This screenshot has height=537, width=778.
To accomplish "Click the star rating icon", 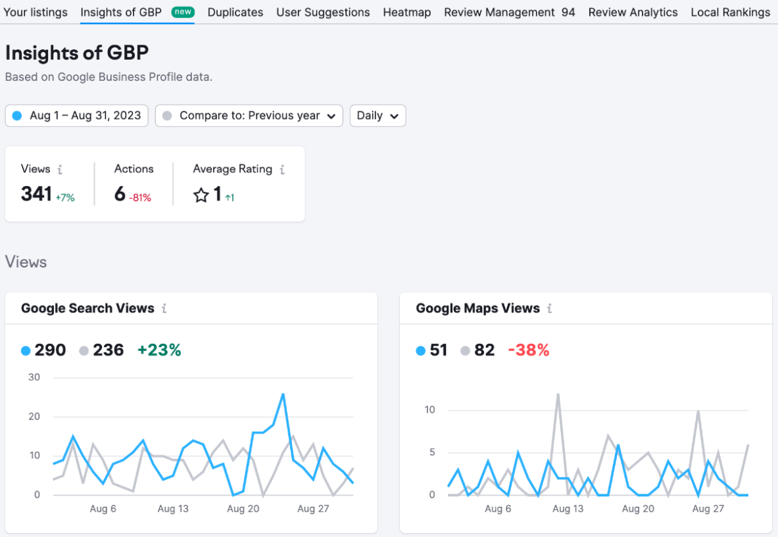I will (x=201, y=195).
